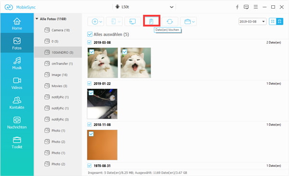The width and height of the screenshot is (289, 176).
Task: Open the L50t device dropdown
Action: click(171, 7)
